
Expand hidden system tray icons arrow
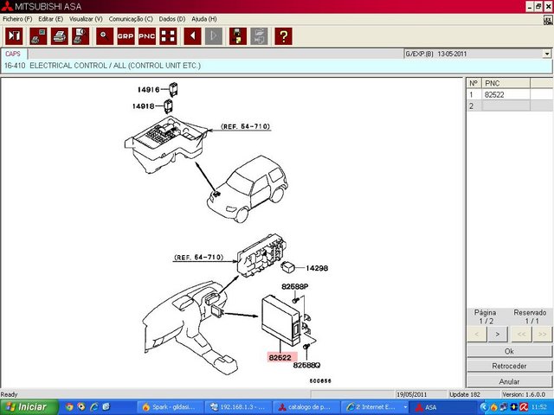[x=484, y=407]
